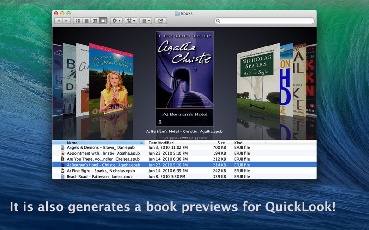Open the Arrange items dropdown
Screen dimensions: 369x230
[146, 21]
